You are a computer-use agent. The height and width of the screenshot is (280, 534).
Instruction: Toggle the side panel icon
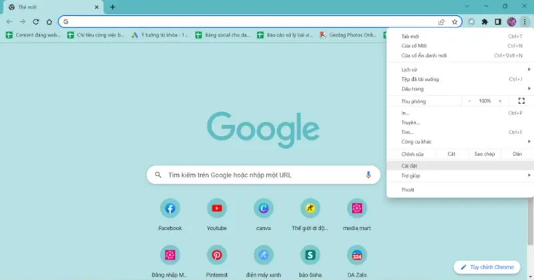pos(498,22)
